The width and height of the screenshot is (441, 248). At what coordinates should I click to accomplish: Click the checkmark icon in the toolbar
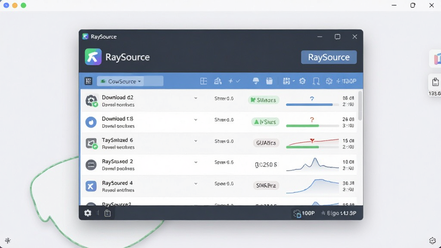(238, 81)
